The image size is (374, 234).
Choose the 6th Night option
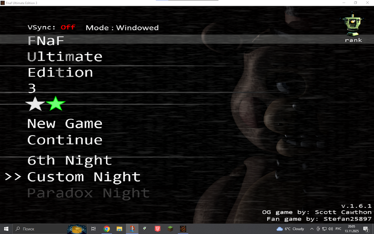click(69, 160)
